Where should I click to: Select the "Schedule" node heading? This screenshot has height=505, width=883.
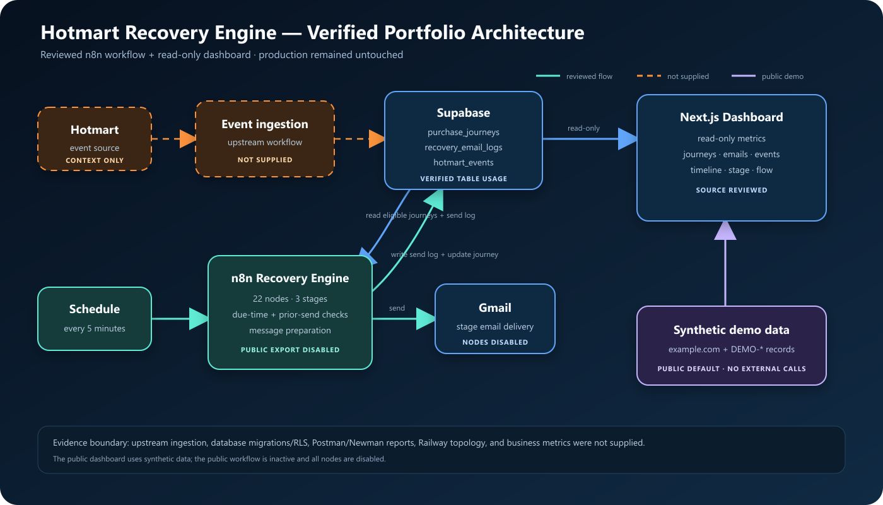pos(95,309)
